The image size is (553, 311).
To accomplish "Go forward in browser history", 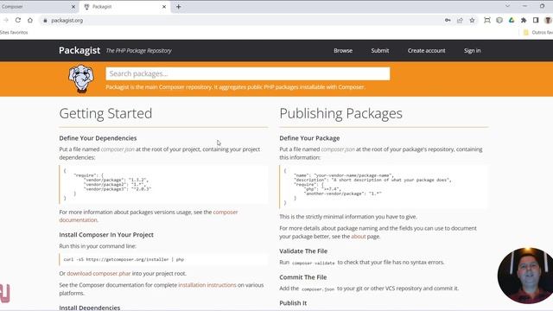I will 6,21.
